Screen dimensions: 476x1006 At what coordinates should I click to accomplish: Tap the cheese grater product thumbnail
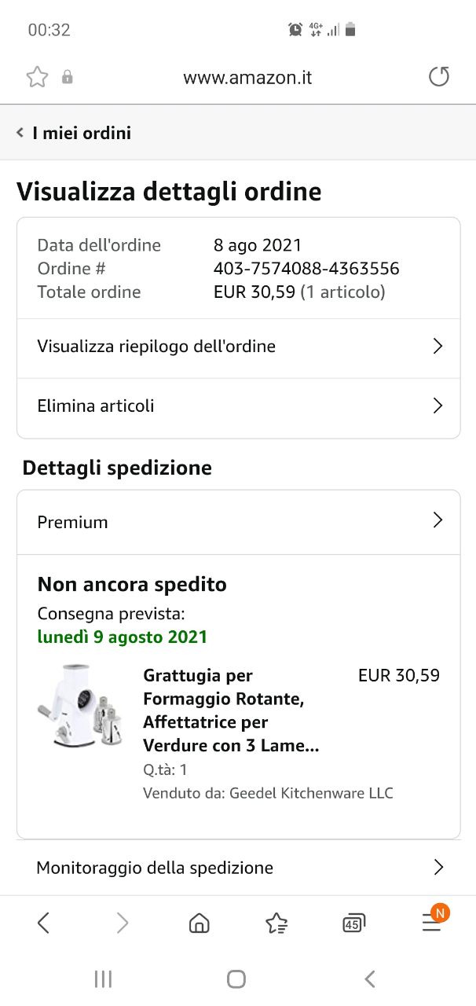(x=82, y=706)
